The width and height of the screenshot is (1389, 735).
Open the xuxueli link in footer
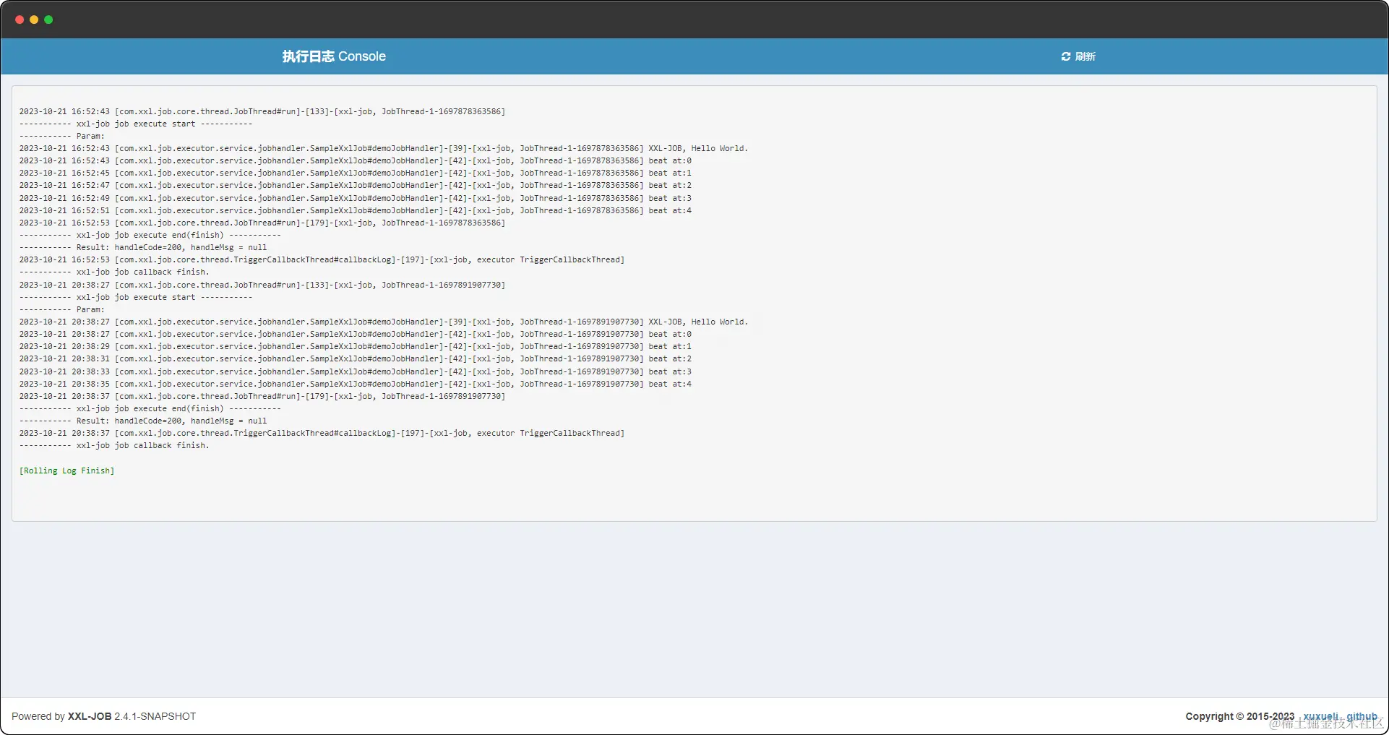1320,716
